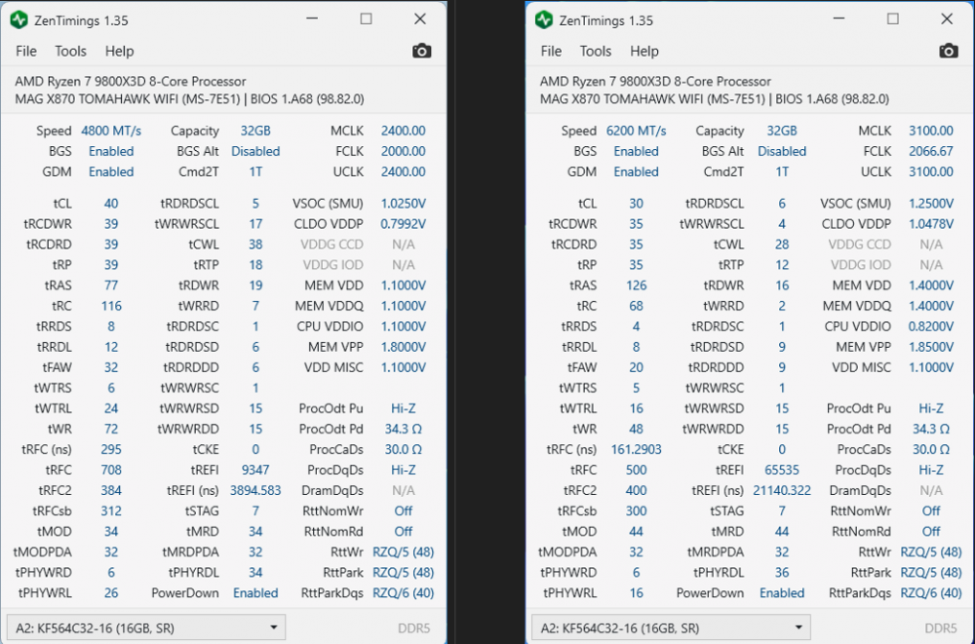Click the screenshot camera icon in right window
The image size is (975, 644).
(948, 51)
